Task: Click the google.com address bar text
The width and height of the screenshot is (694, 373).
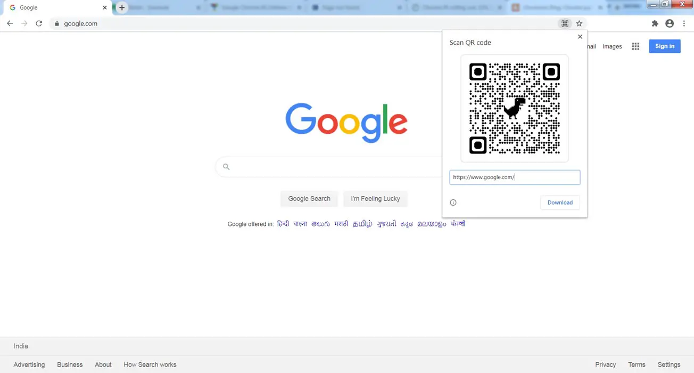Action: tap(80, 23)
